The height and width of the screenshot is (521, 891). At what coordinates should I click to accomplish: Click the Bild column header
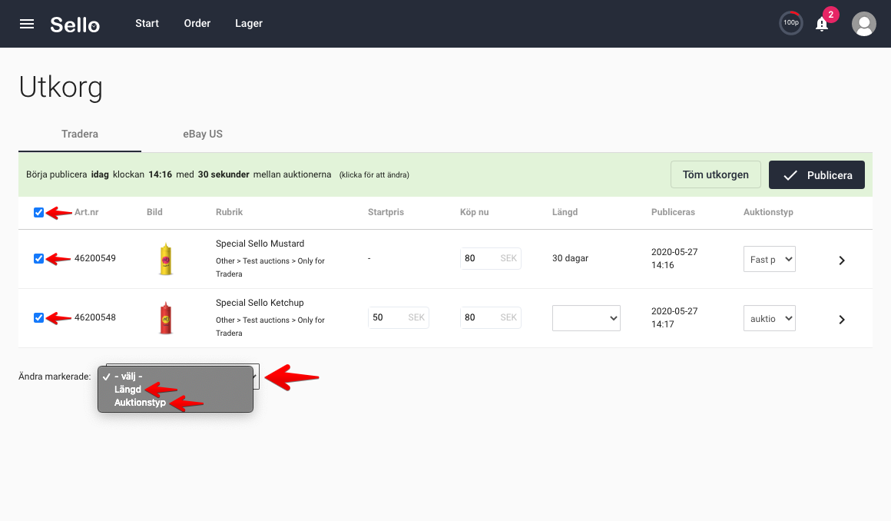point(154,212)
